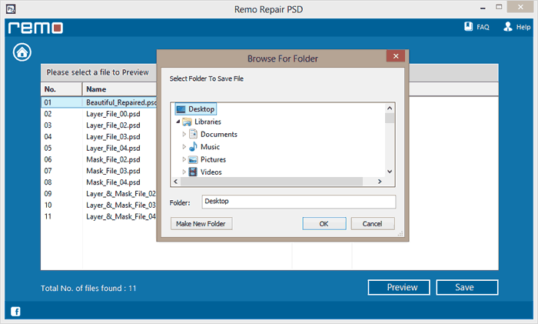Select Music in the folder tree
The height and width of the screenshot is (324, 538).
[210, 147]
